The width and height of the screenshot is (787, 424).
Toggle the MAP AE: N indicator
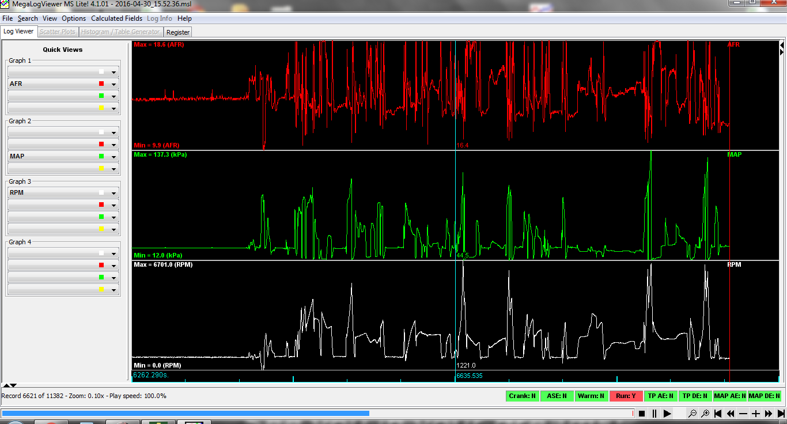pos(729,396)
